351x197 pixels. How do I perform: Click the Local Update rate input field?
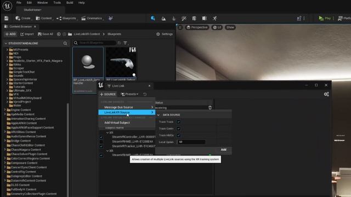[x=191, y=142]
